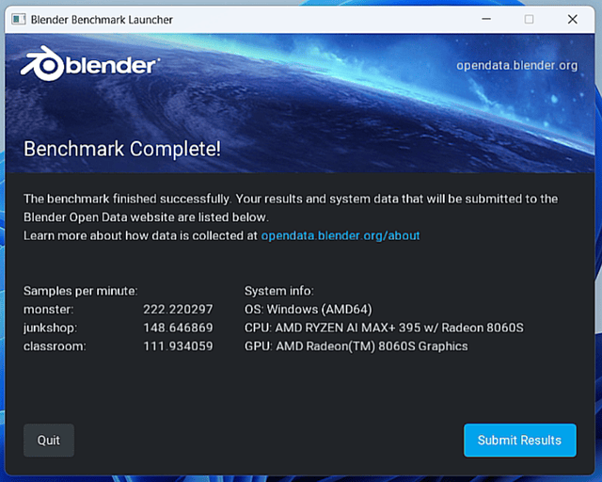Click the Blender logo in the header
Screen dimensions: 602x482
click(89, 64)
